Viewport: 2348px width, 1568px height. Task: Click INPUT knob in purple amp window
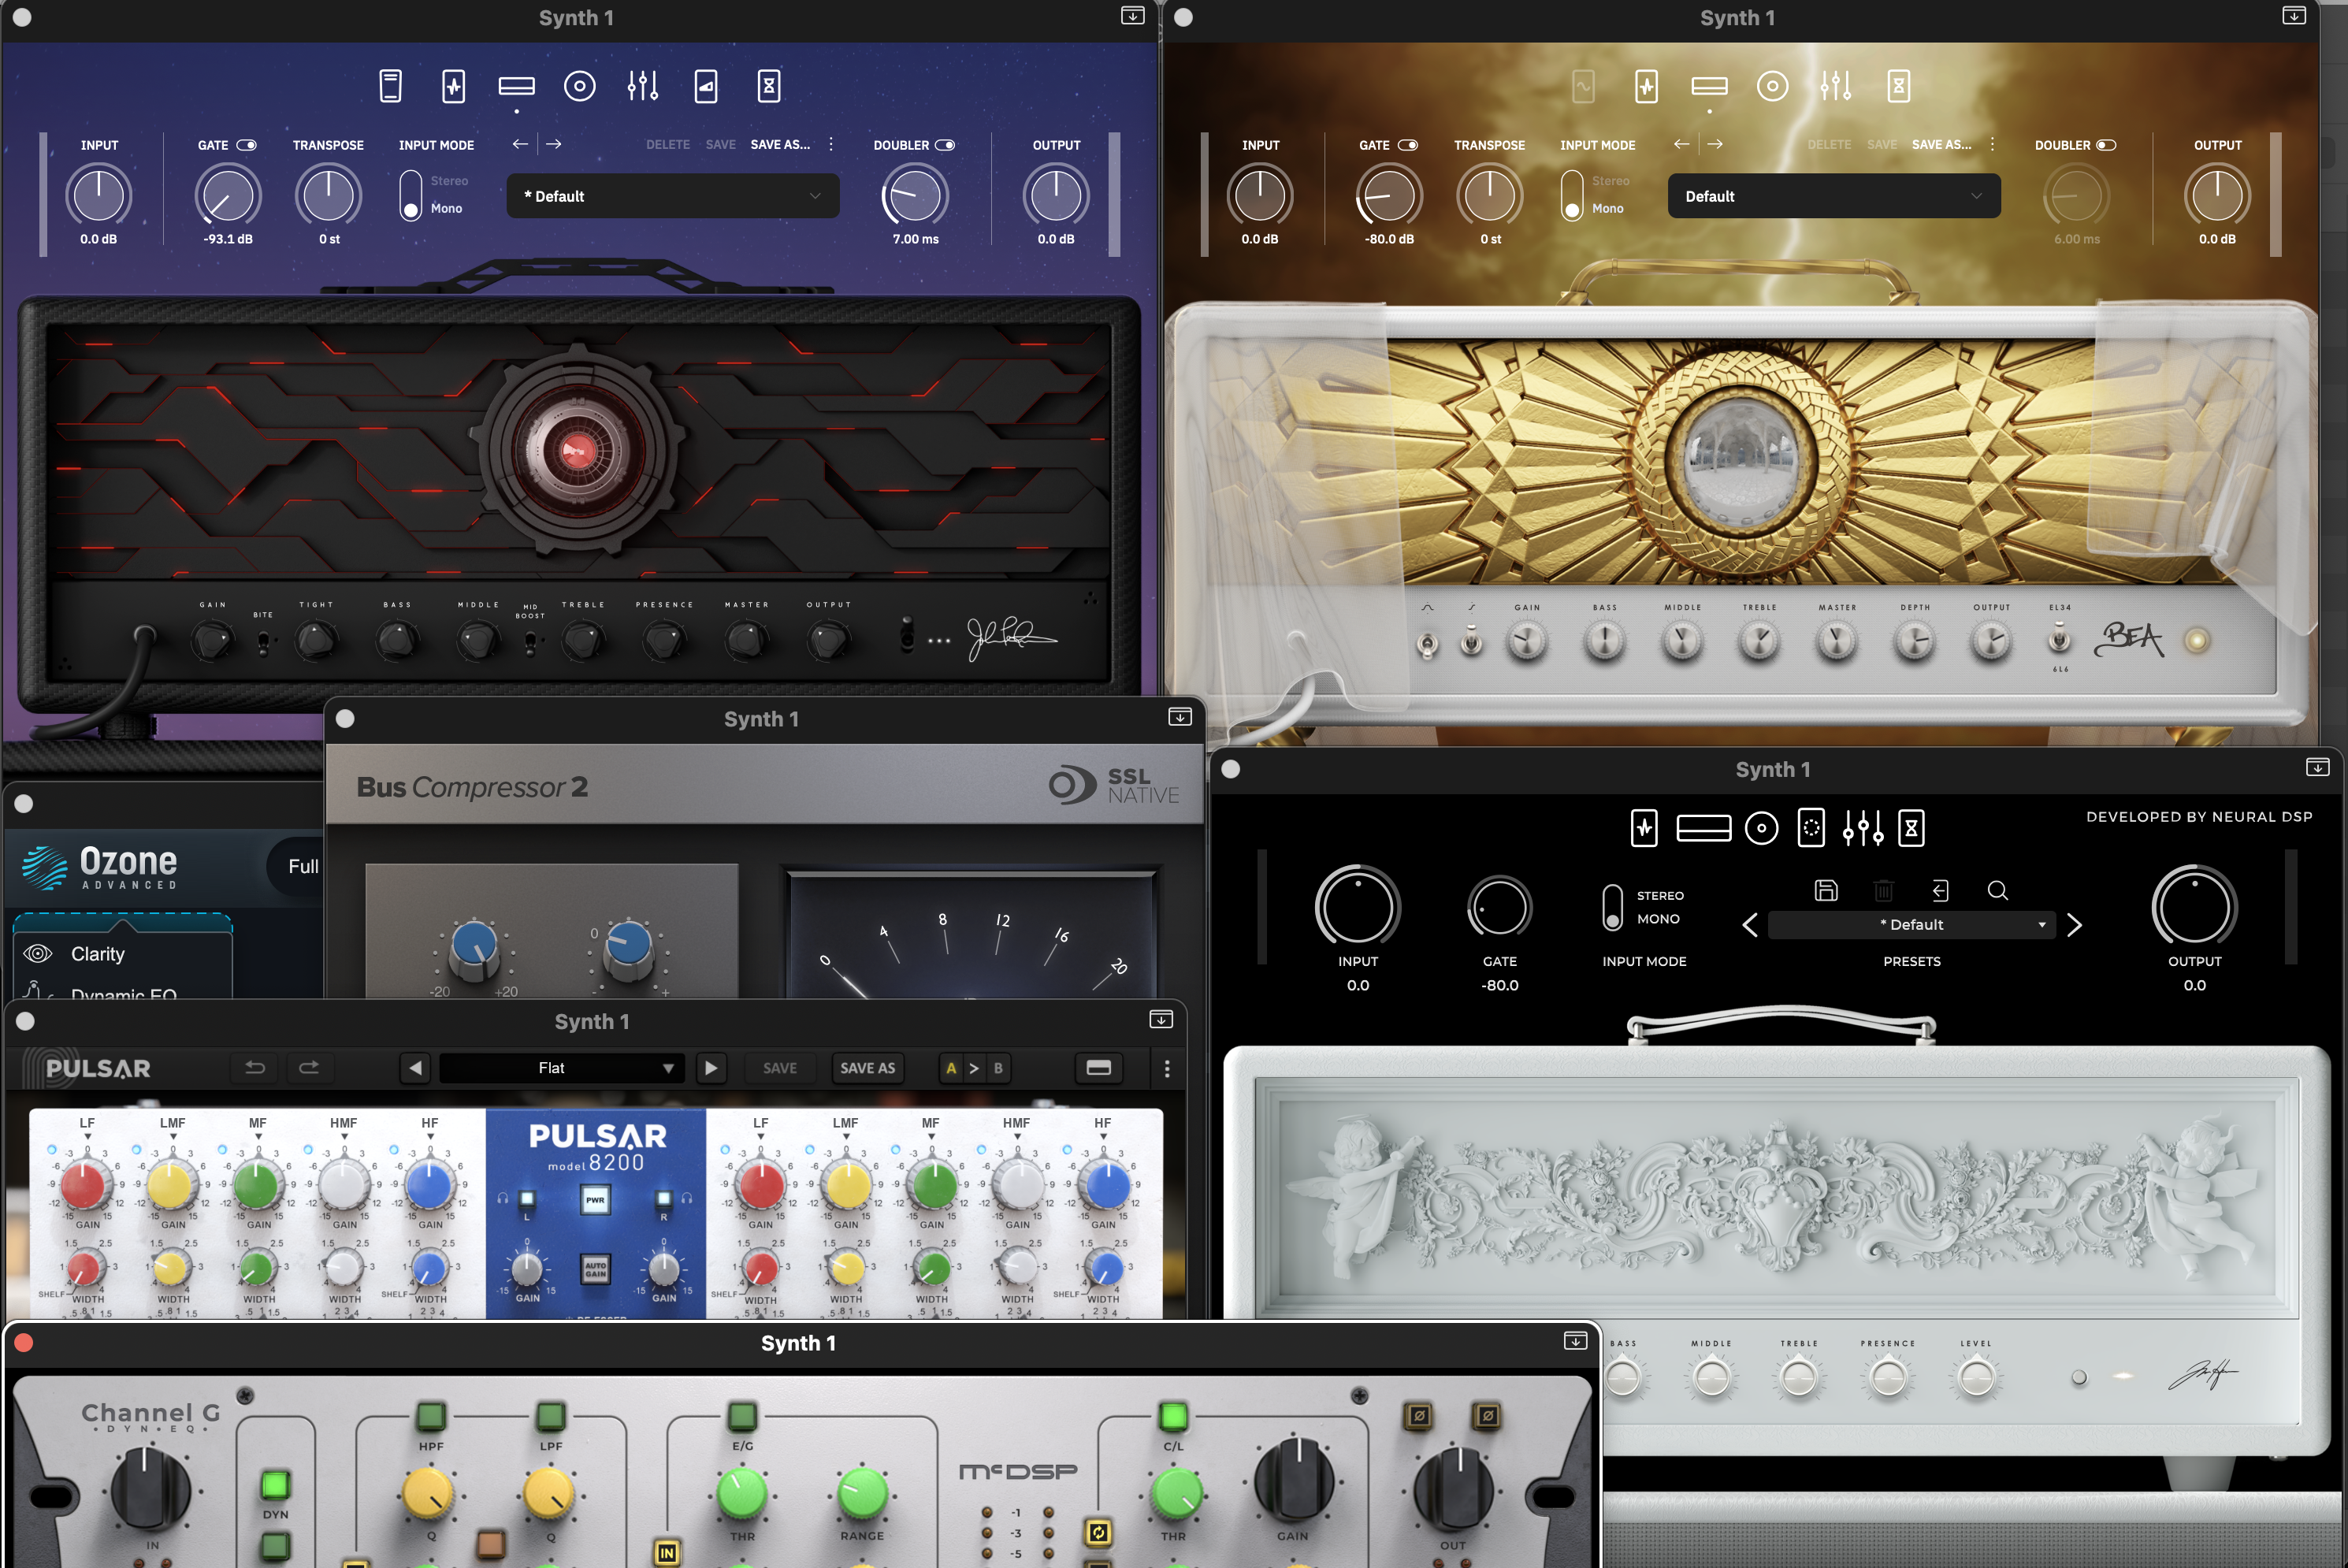click(99, 195)
